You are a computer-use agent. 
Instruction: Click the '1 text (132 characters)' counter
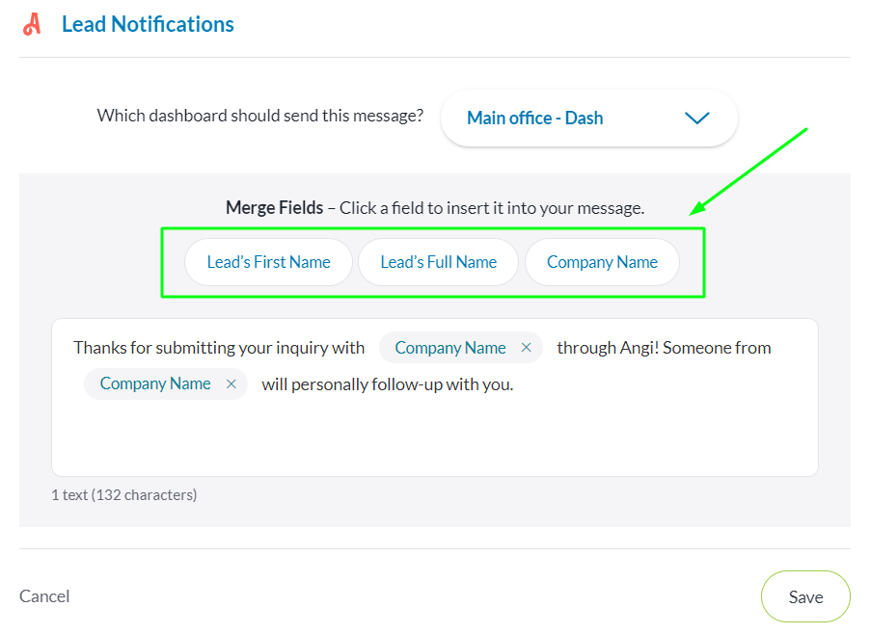[x=123, y=495]
